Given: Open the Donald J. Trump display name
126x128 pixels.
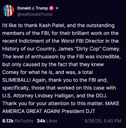Looking at the screenshot, I should point(33,8).
